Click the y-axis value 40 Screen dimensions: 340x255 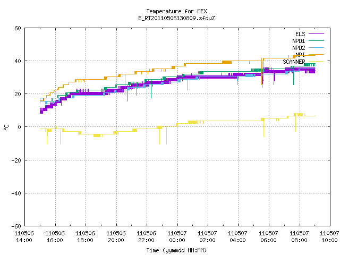coord(18,61)
